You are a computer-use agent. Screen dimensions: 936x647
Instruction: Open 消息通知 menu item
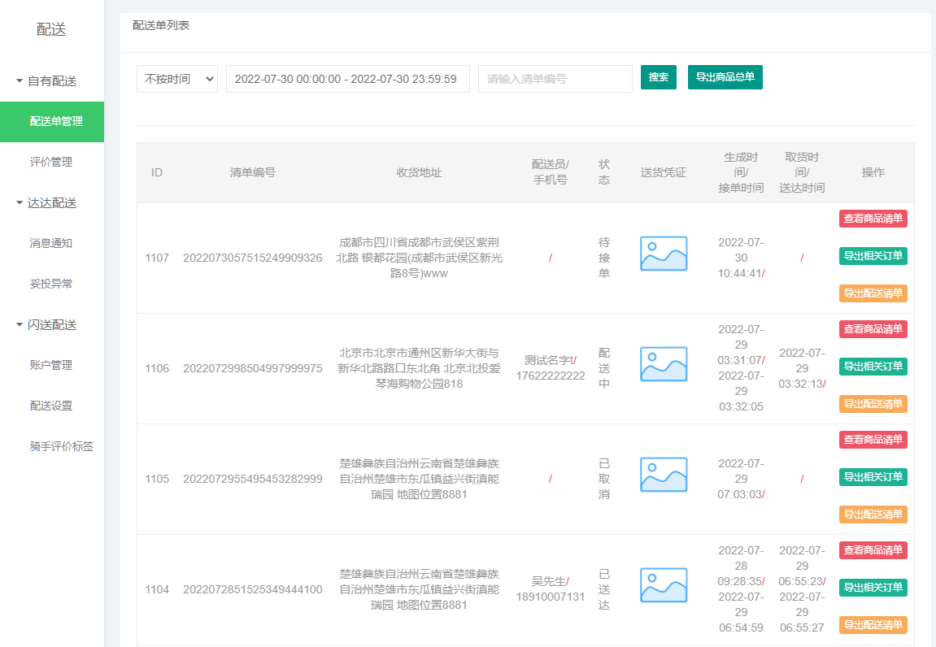(52, 243)
